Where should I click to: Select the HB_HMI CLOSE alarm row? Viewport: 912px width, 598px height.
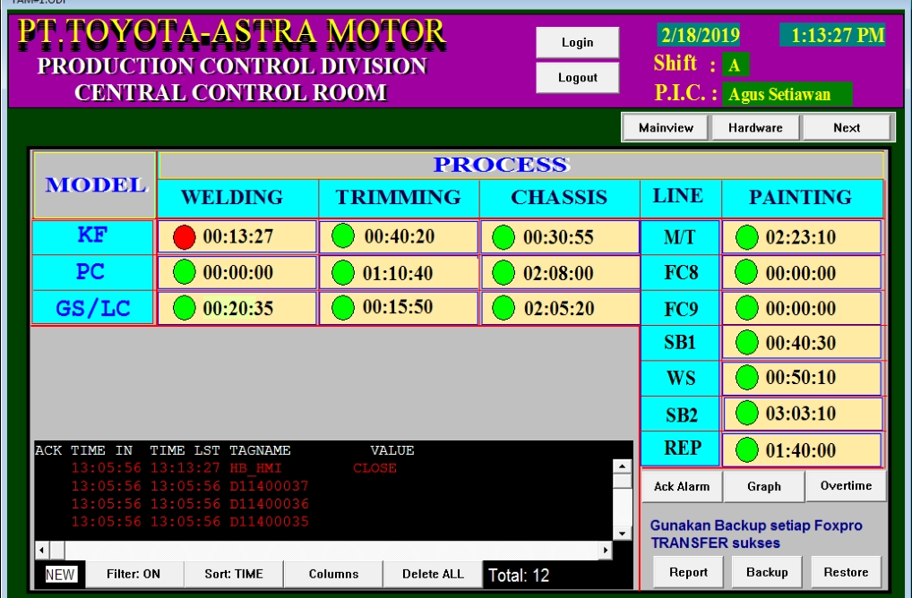pos(233,468)
